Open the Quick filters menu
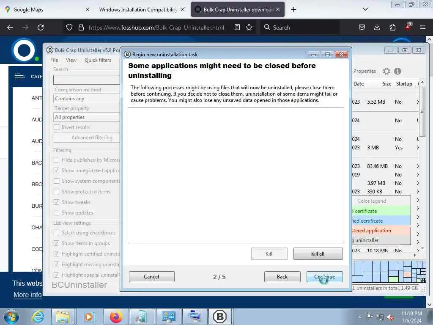Screen dimensions: 433x325 [98, 60]
